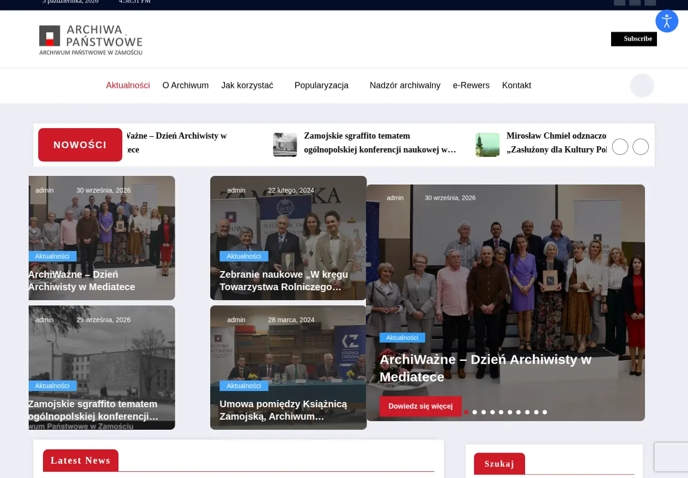Select the red active slider pagination dot
This screenshot has height=478, width=688.
(466, 412)
